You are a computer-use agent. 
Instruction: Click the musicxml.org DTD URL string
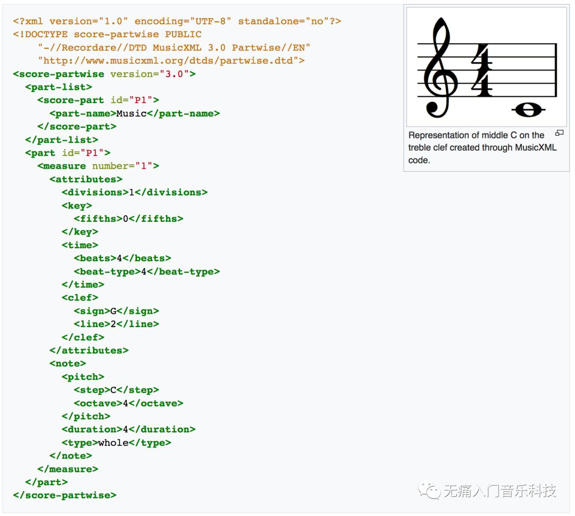click(171, 61)
